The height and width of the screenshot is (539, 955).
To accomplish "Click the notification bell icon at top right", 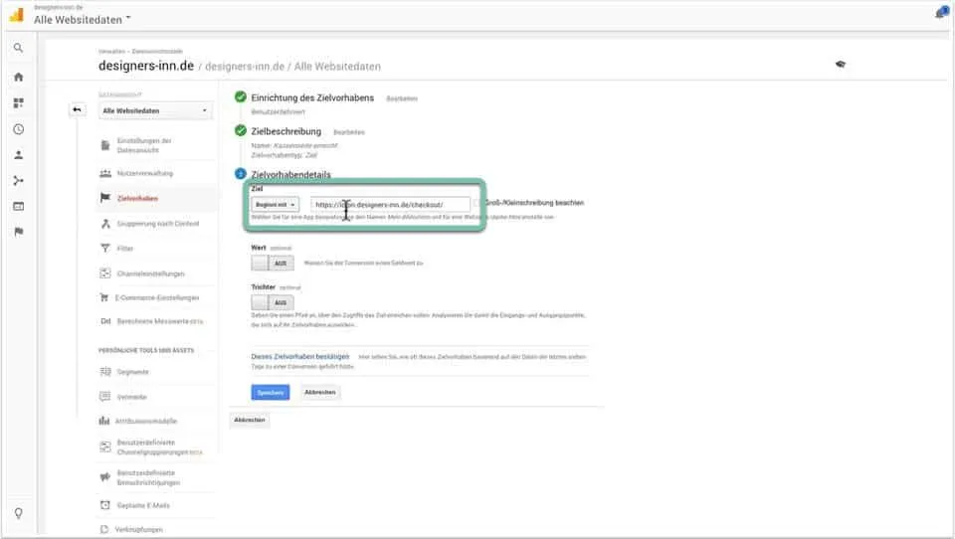I will 941,13.
